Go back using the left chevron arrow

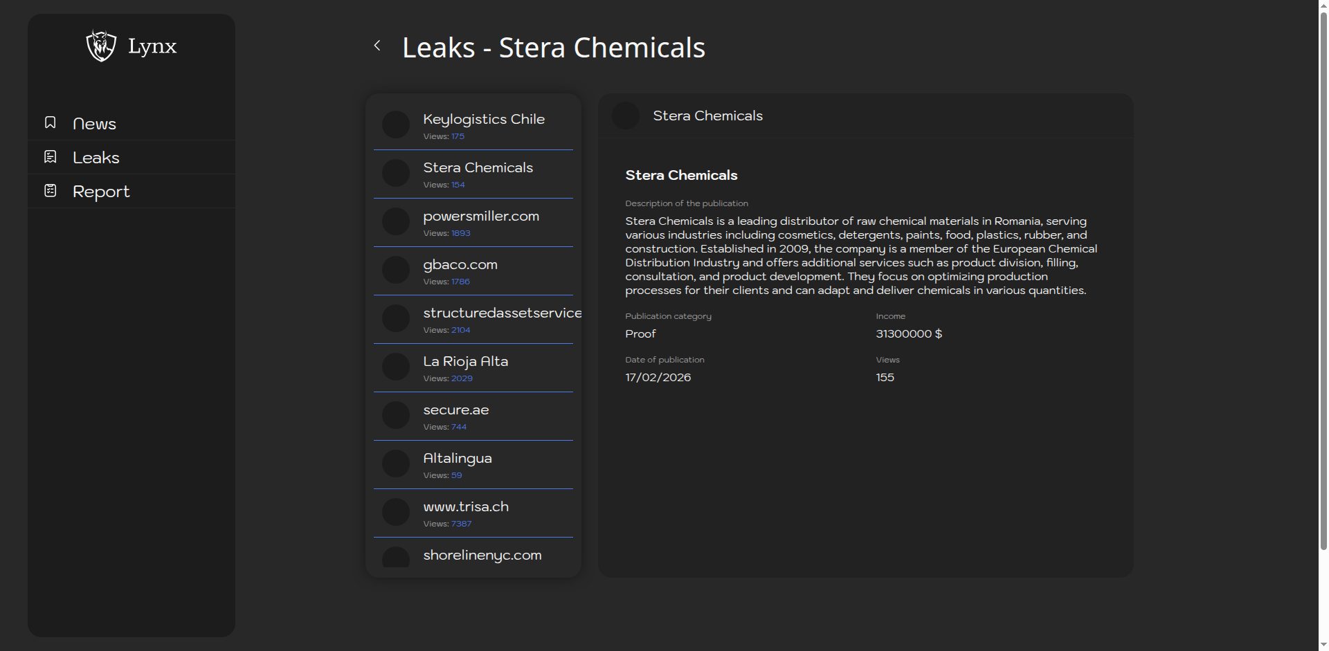[377, 46]
